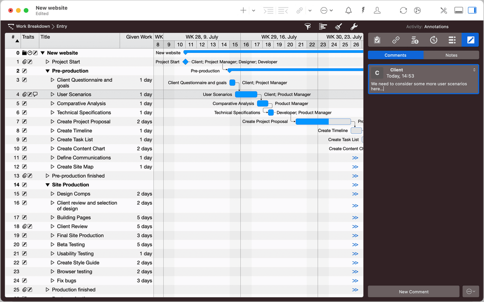Collapse the Site Production group
Viewport: 484px width, 302px height.
[48, 185]
